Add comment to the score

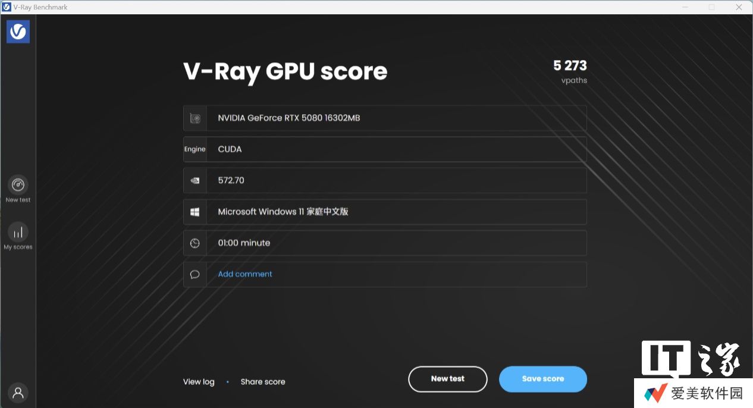[x=245, y=274]
